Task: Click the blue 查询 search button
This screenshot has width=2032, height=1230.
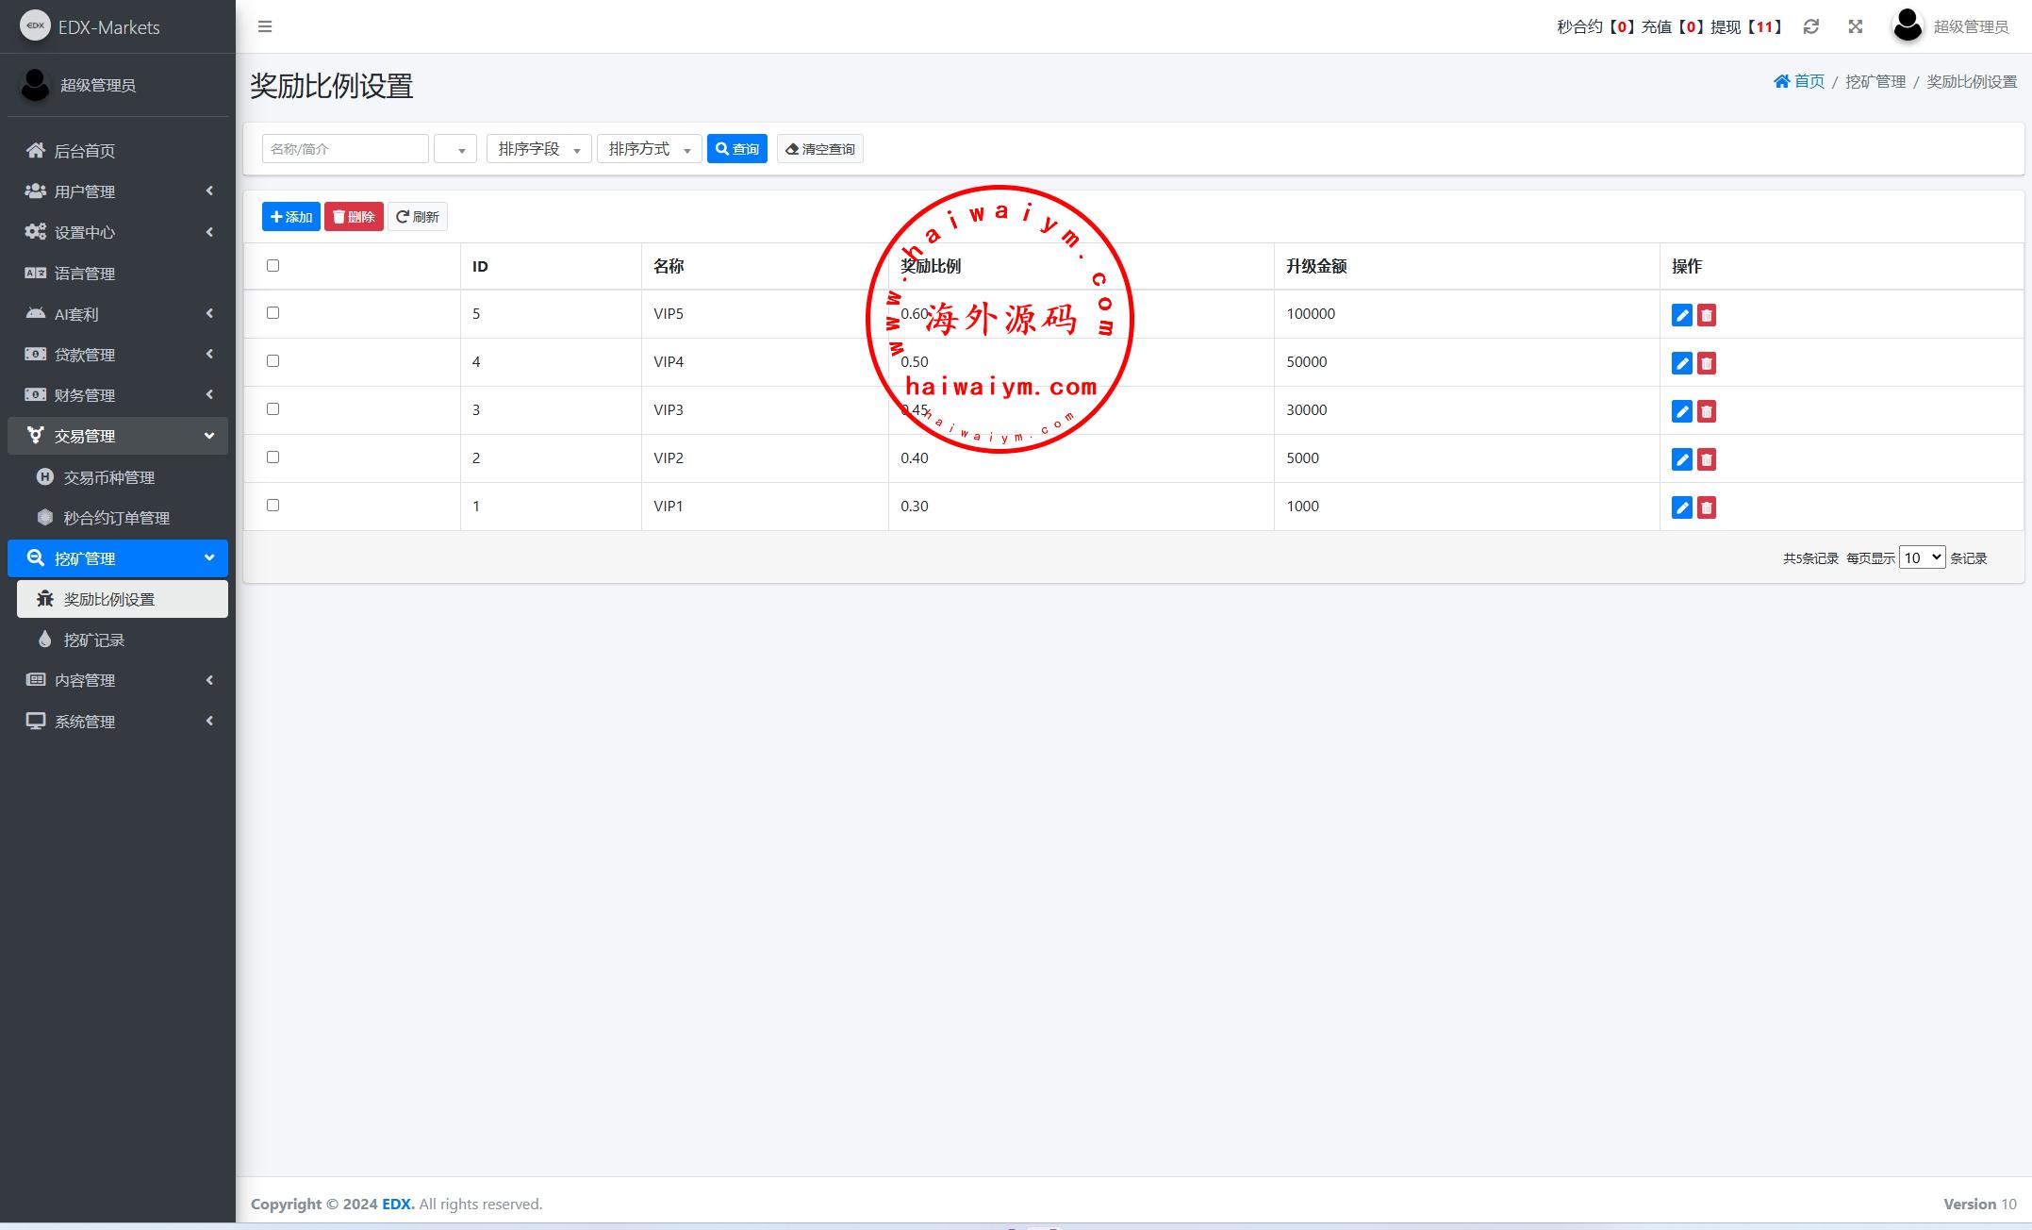Action: click(x=736, y=149)
